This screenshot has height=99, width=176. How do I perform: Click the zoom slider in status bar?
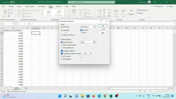(162, 91)
